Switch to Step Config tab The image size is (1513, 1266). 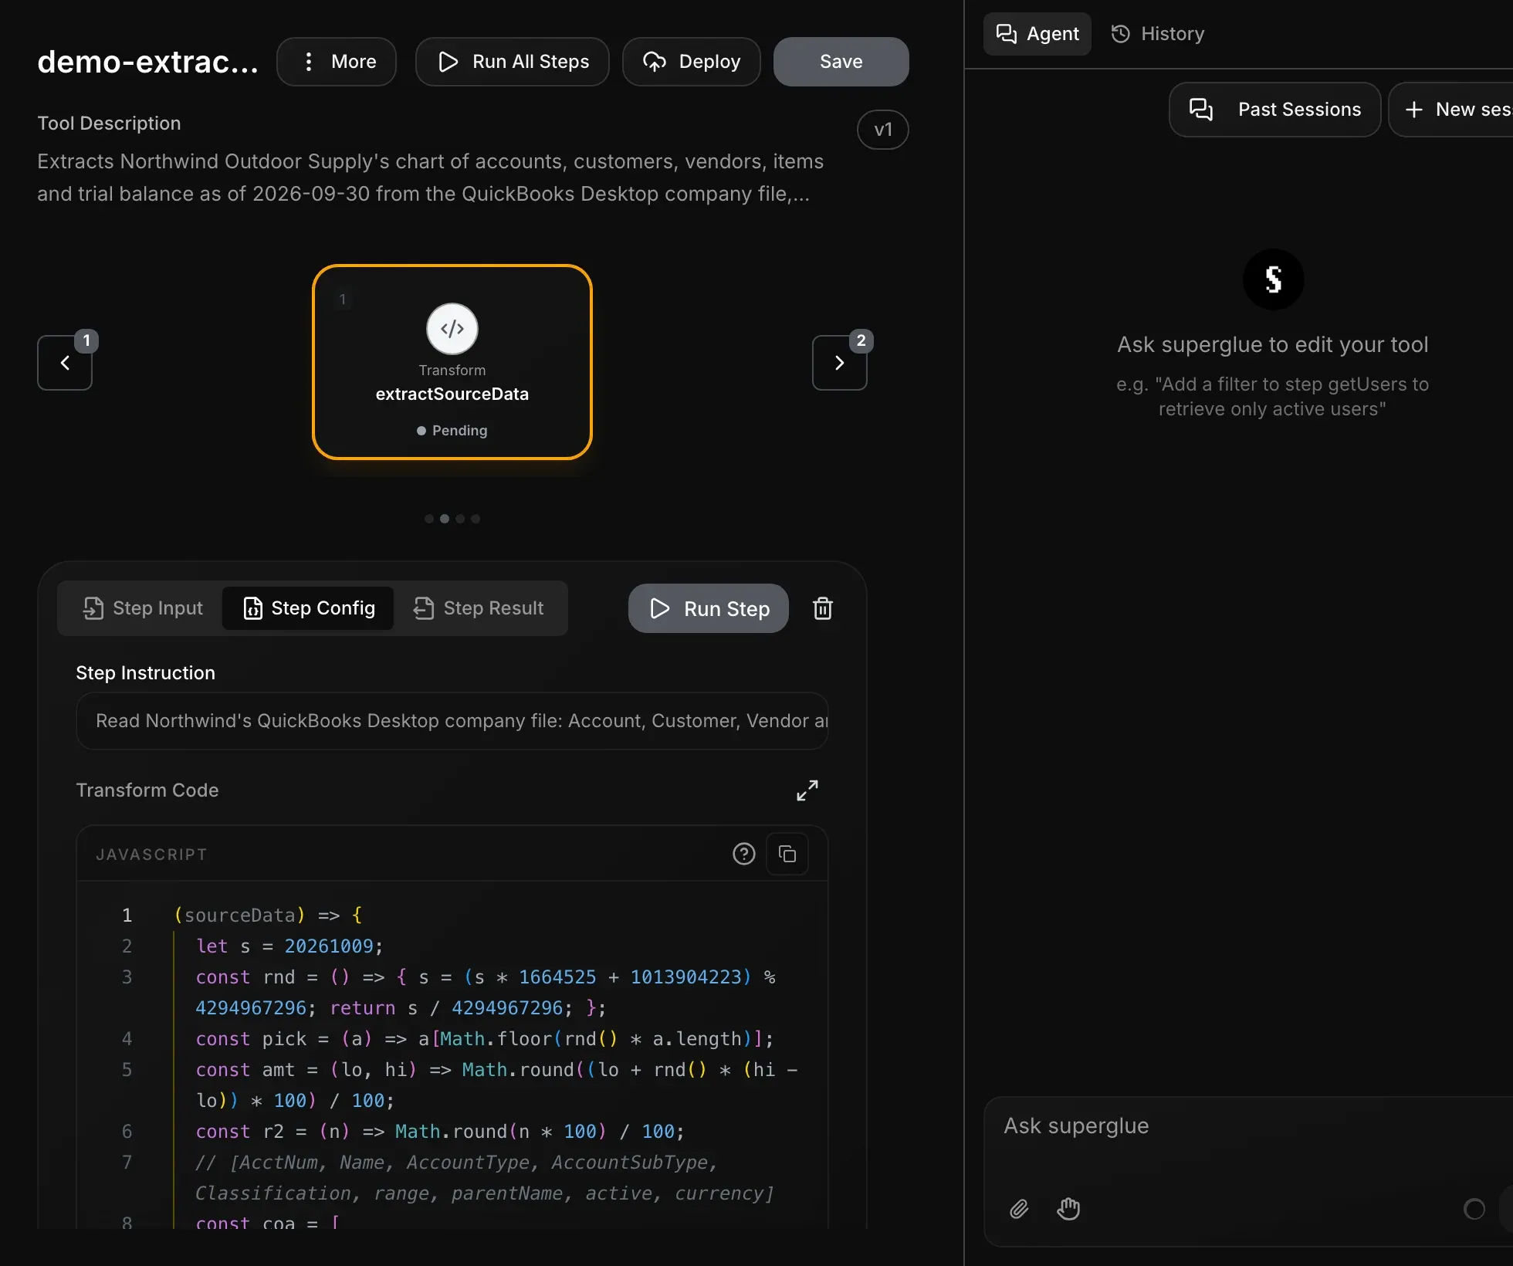coord(309,608)
